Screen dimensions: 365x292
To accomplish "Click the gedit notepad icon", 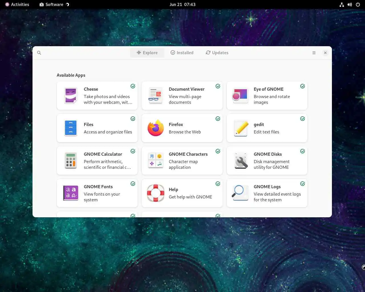I will click(241, 128).
